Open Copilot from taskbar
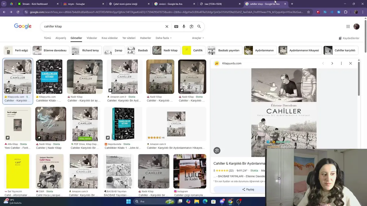 [x=188, y=201]
